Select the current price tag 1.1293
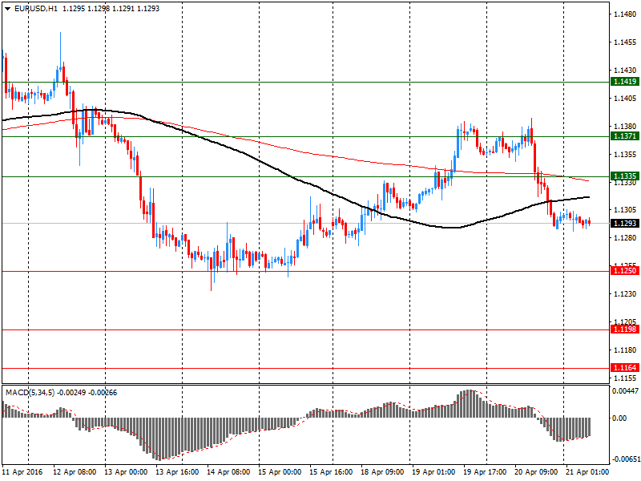Screen dimensions: 641x481 tap(625, 224)
